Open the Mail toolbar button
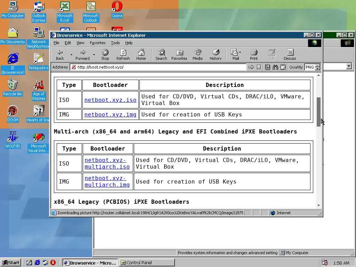The height and width of the screenshot is (267, 356). pos(235,55)
